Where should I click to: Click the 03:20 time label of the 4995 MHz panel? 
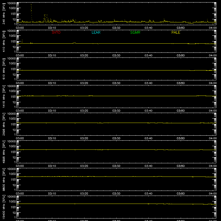[x=84, y=166]
